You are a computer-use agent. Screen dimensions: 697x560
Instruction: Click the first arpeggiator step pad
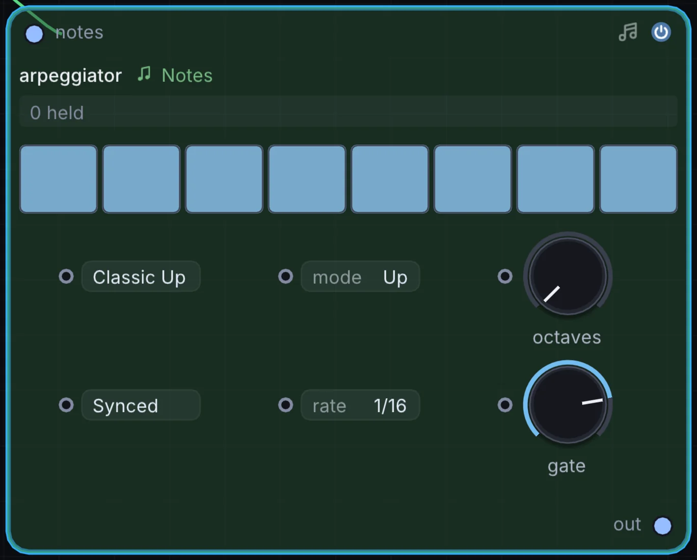click(x=59, y=179)
